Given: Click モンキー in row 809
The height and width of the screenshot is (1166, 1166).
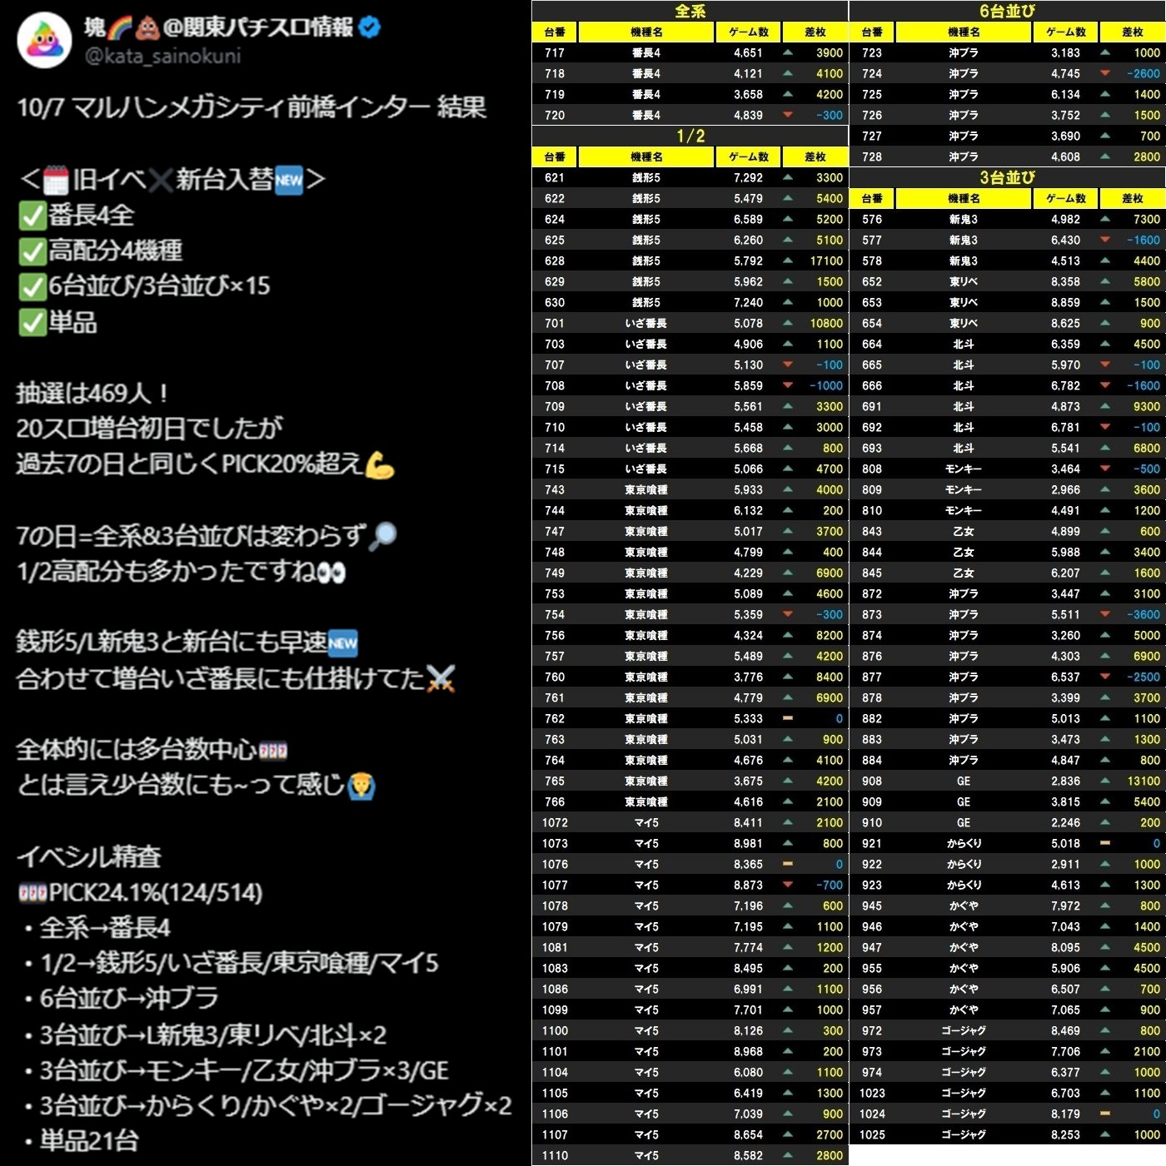Looking at the screenshot, I should pyautogui.click(x=964, y=489).
